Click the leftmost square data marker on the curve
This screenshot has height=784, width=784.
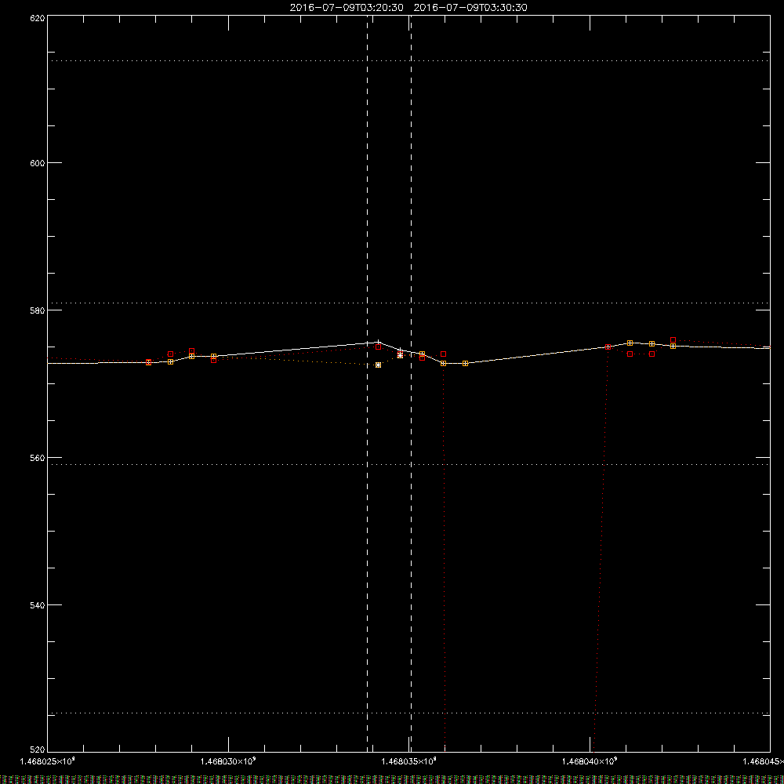(148, 362)
